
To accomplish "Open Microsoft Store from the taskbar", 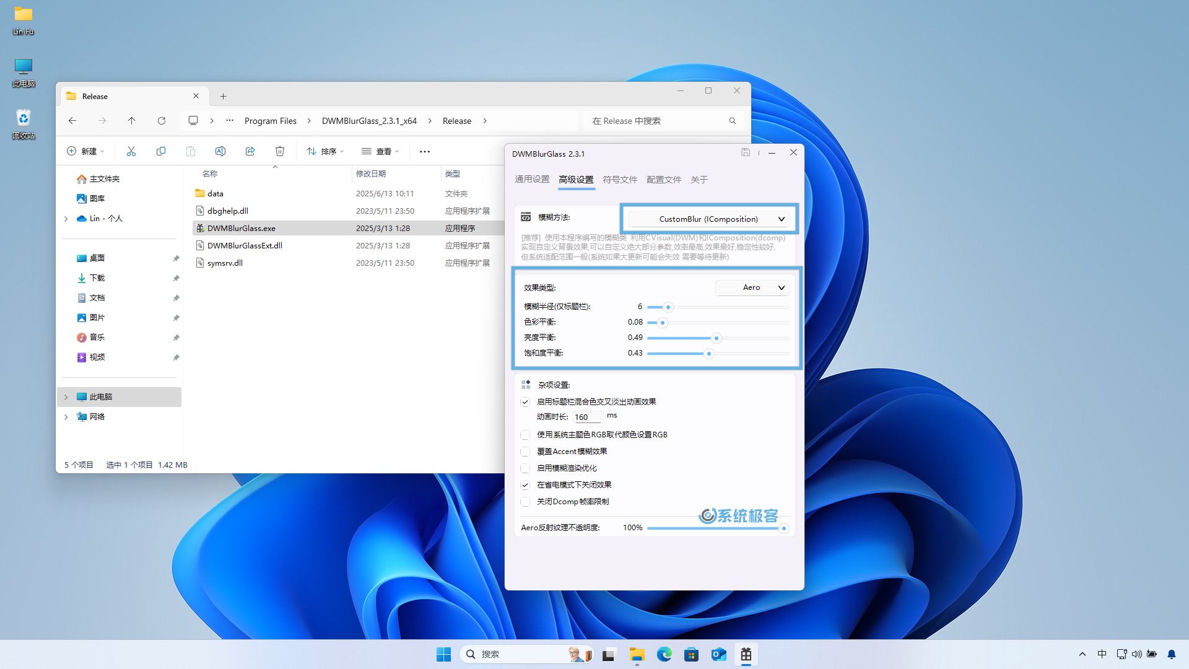I will click(x=692, y=654).
